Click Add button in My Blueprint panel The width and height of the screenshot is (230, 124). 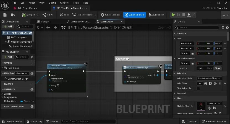point(8,57)
